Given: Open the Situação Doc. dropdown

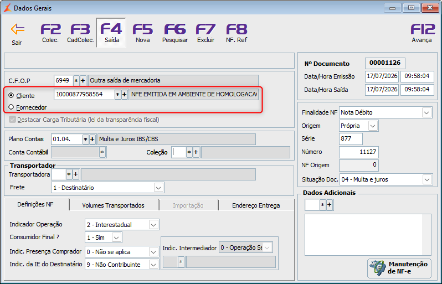Looking at the screenshot, I should [x=428, y=179].
